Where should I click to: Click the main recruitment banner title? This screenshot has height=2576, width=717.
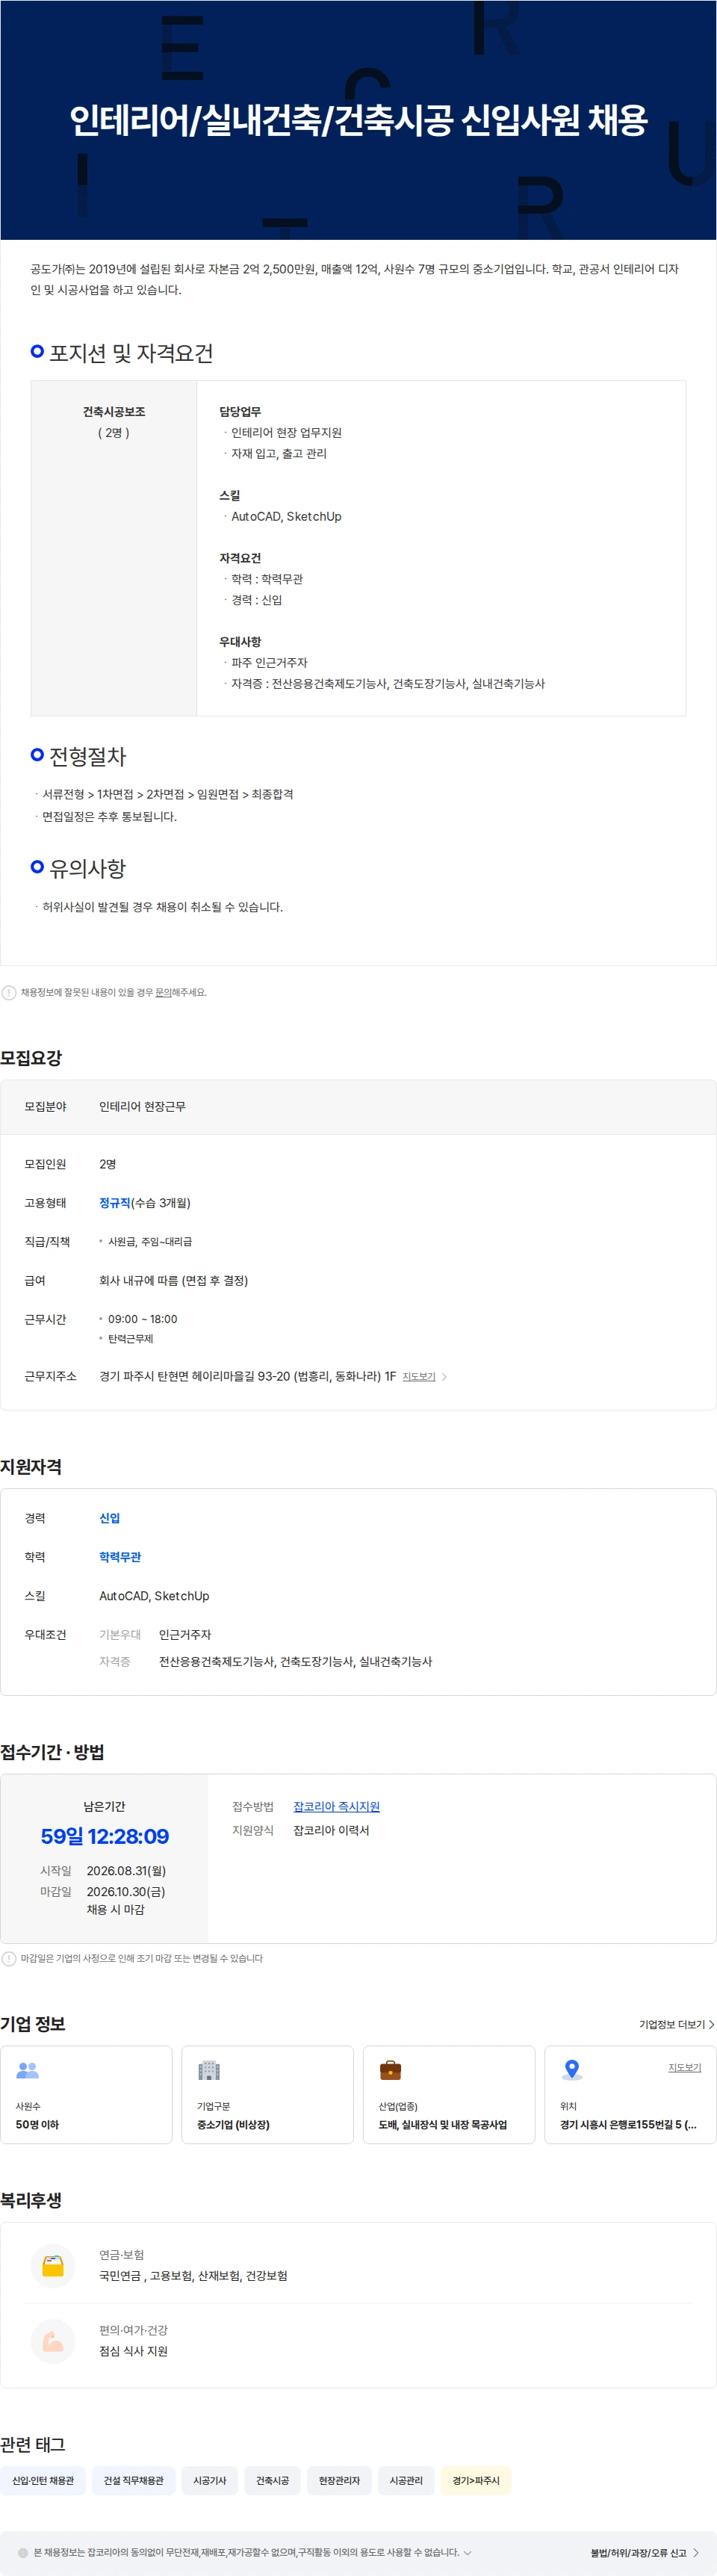pyautogui.click(x=358, y=120)
